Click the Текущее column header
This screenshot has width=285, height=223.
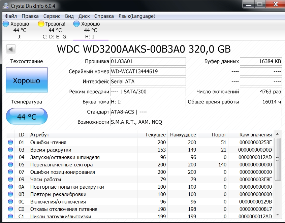pyautogui.click(x=152, y=135)
